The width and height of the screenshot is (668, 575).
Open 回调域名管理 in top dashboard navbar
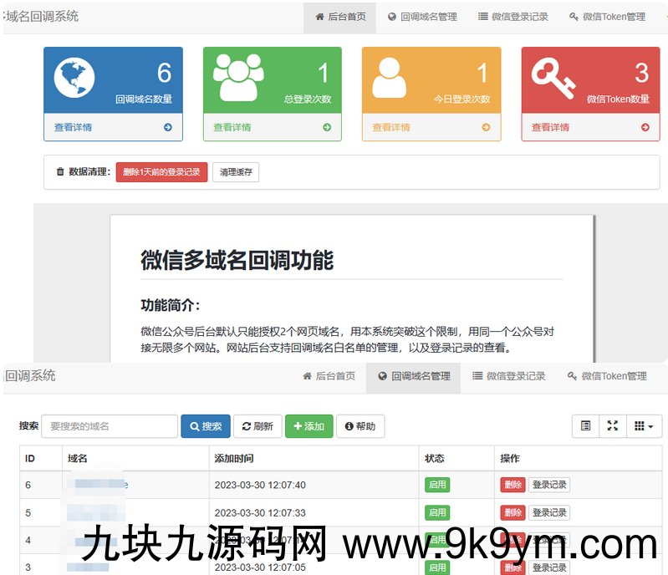click(422, 17)
